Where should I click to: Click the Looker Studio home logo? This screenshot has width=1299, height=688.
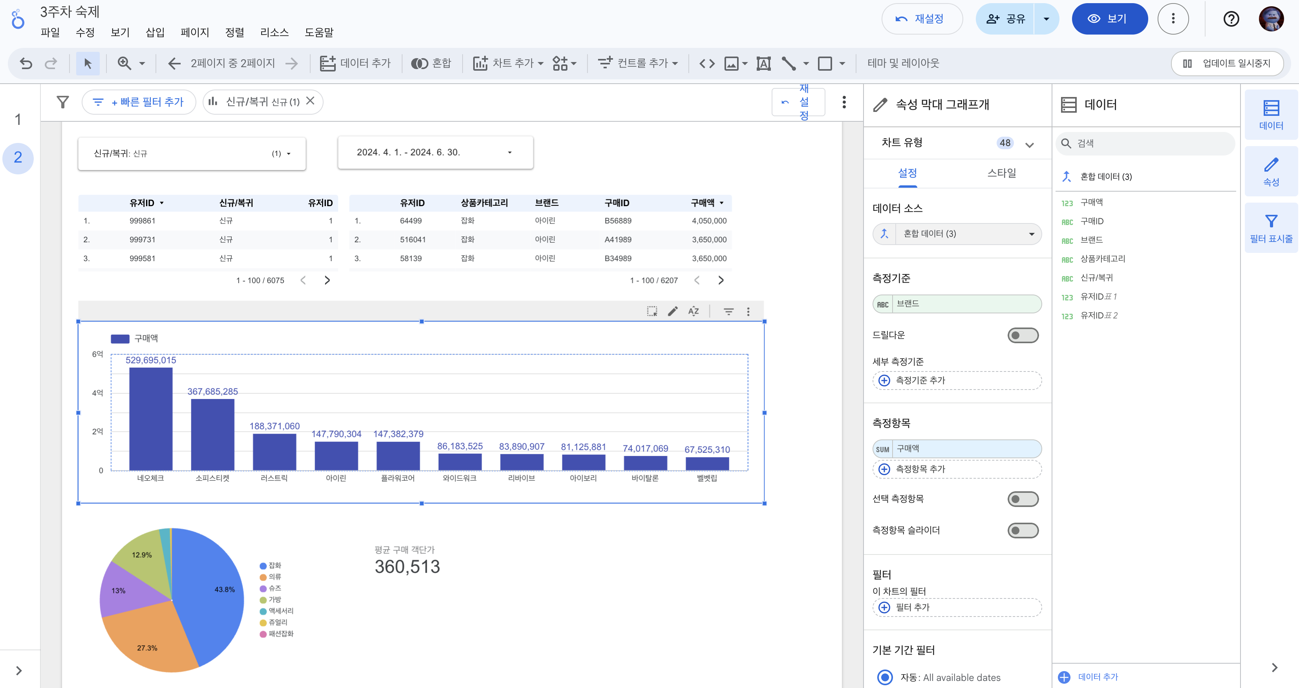click(18, 19)
